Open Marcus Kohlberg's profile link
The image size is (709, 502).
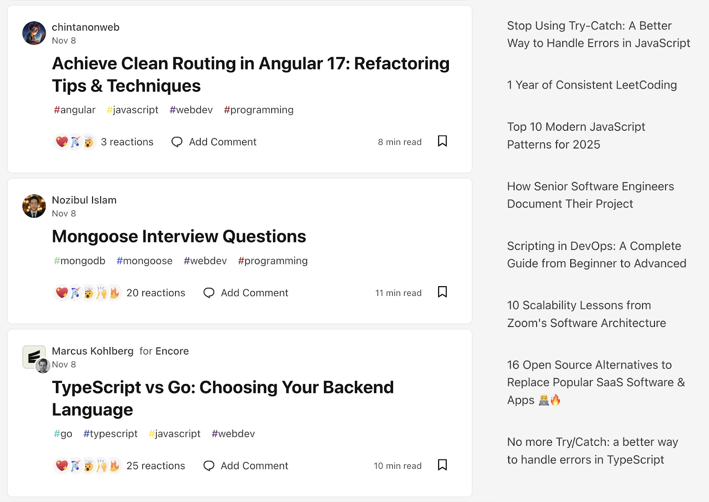pyautogui.click(x=93, y=351)
